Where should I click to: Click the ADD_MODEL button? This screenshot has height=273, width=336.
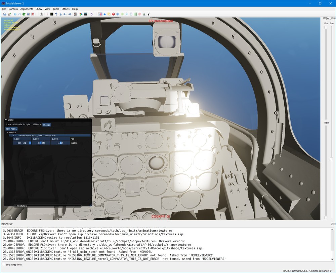click(11, 129)
